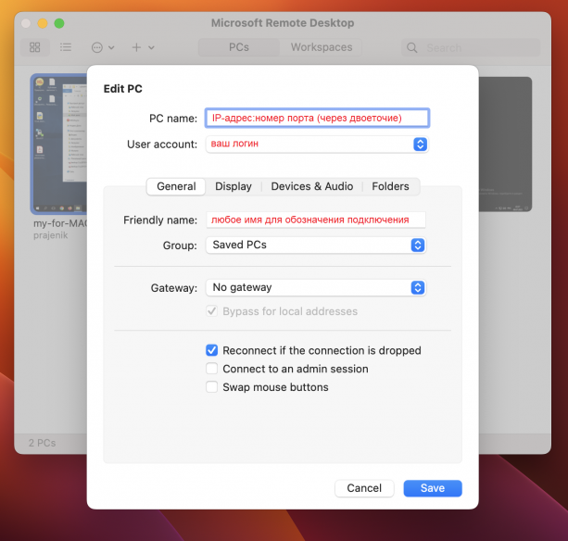The width and height of the screenshot is (568, 541).
Task: Uncheck Reconnect if the connection is dropped
Action: pos(212,350)
